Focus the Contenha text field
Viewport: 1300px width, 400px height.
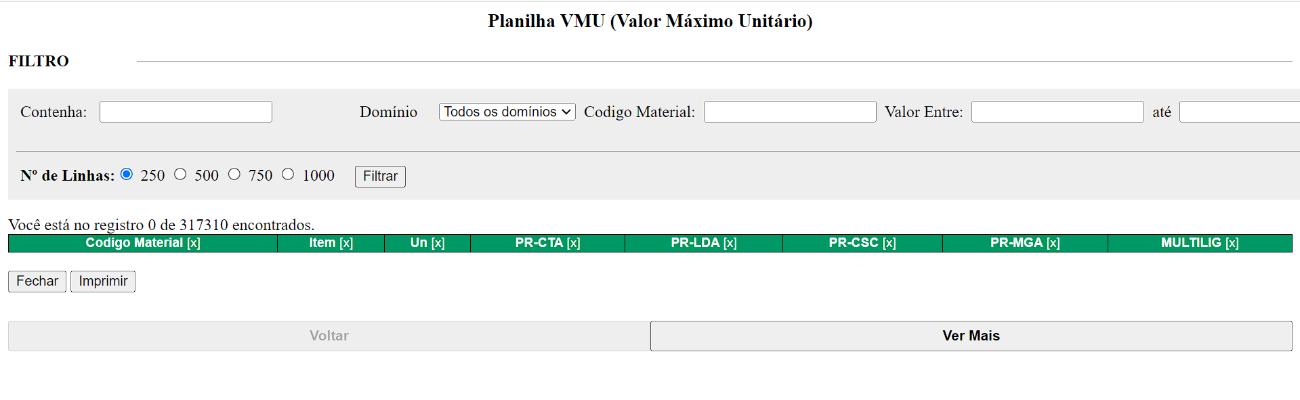(x=186, y=112)
